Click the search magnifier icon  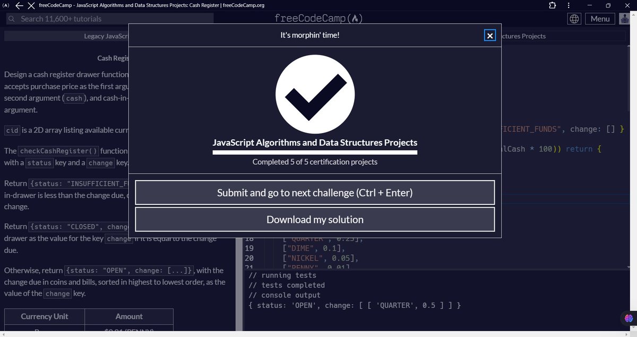click(x=13, y=19)
